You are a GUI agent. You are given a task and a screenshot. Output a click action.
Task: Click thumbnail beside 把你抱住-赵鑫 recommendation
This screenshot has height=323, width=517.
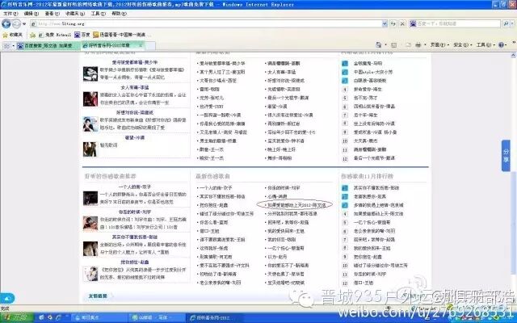click(90, 274)
